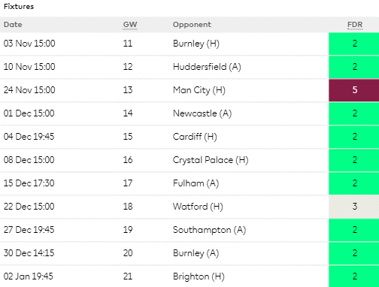Click the maroon FDR 5 cell
379x287 pixels.
coord(354,90)
